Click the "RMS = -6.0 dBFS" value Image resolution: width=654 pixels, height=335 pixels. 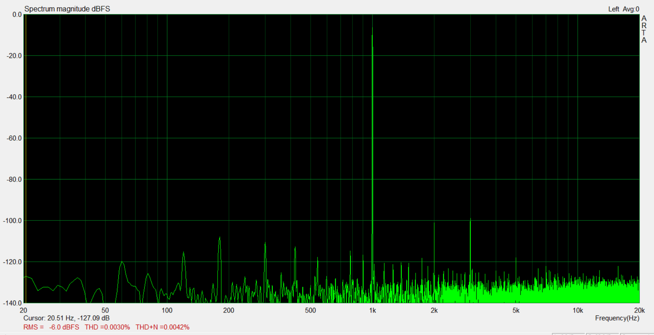point(51,327)
